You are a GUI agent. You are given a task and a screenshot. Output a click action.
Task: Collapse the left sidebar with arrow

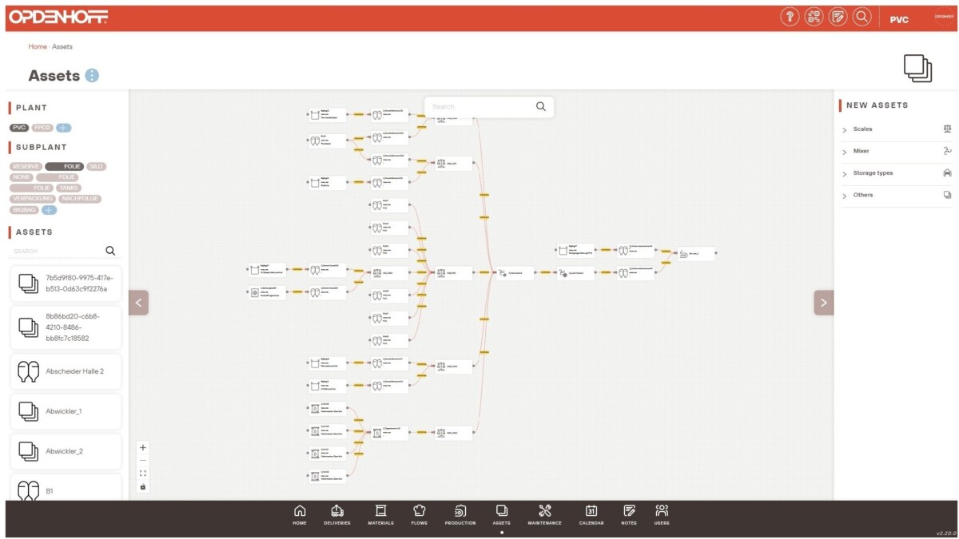138,303
